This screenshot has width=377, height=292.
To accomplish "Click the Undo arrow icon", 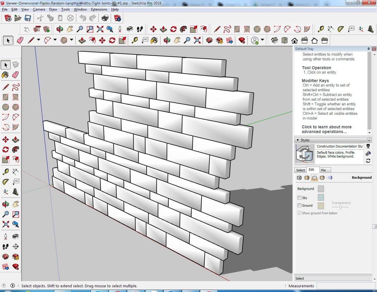I will (x=83, y=18).
